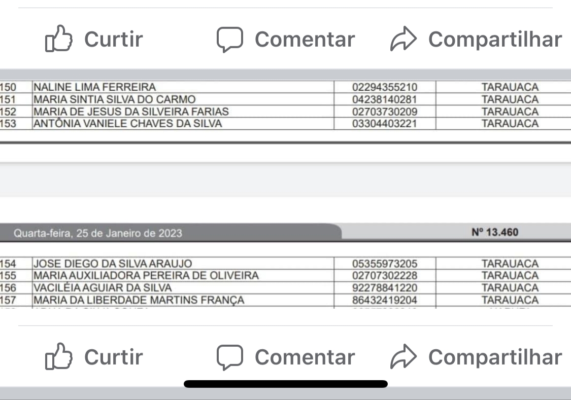Image resolution: width=571 pixels, height=400 pixels.
Task: Tap the Nº 13.460 edition number
Action: tap(494, 232)
